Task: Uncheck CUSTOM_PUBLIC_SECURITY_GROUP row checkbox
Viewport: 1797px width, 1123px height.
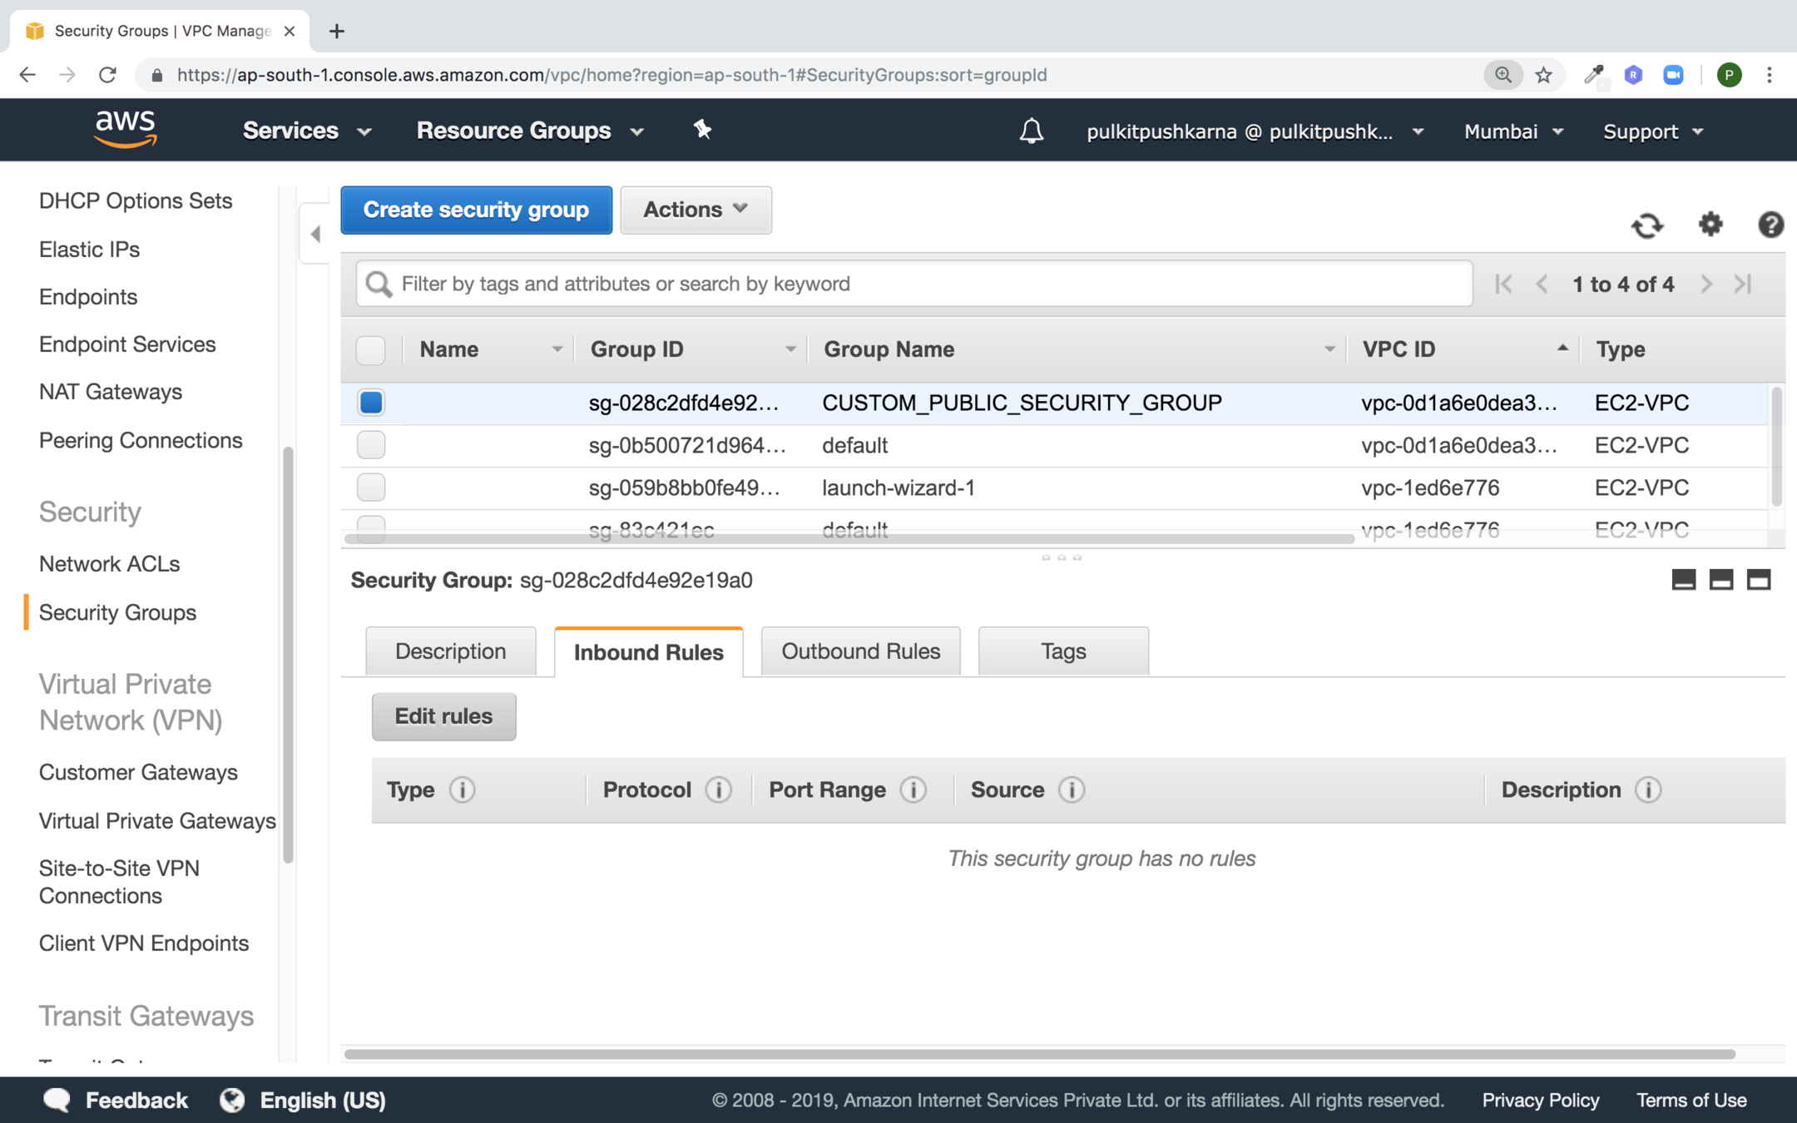Action: click(x=371, y=403)
